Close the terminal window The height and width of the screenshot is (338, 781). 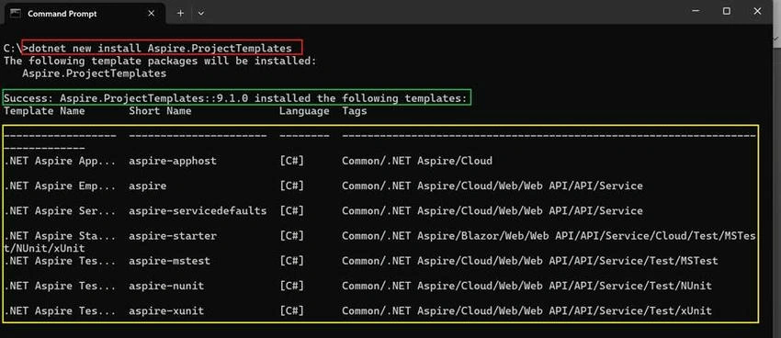pos(758,11)
